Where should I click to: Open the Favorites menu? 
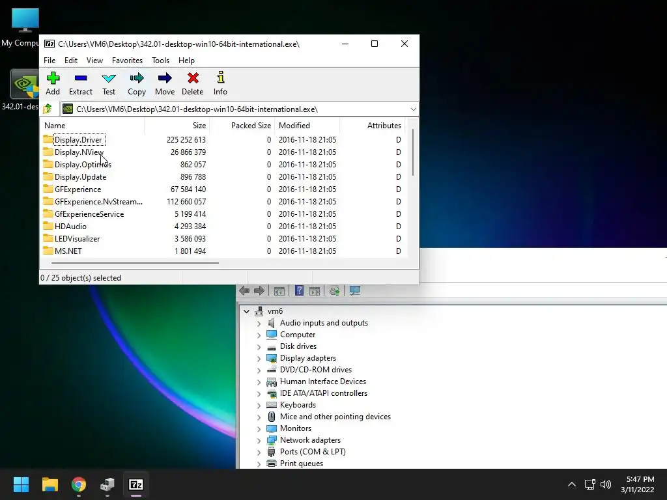point(127,61)
